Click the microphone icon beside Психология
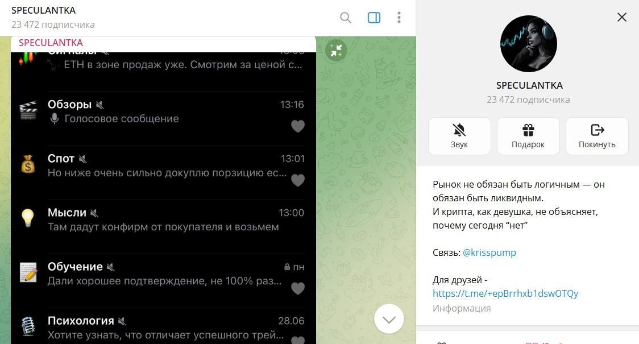639x344 pixels. tap(28, 327)
